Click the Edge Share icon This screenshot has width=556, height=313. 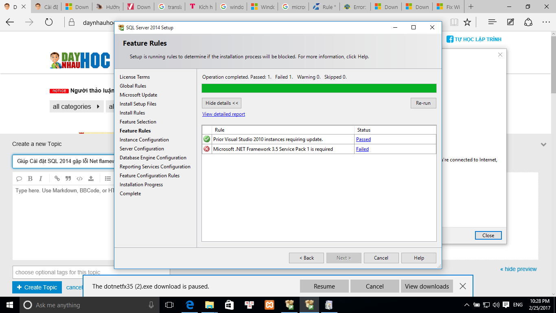click(528, 22)
